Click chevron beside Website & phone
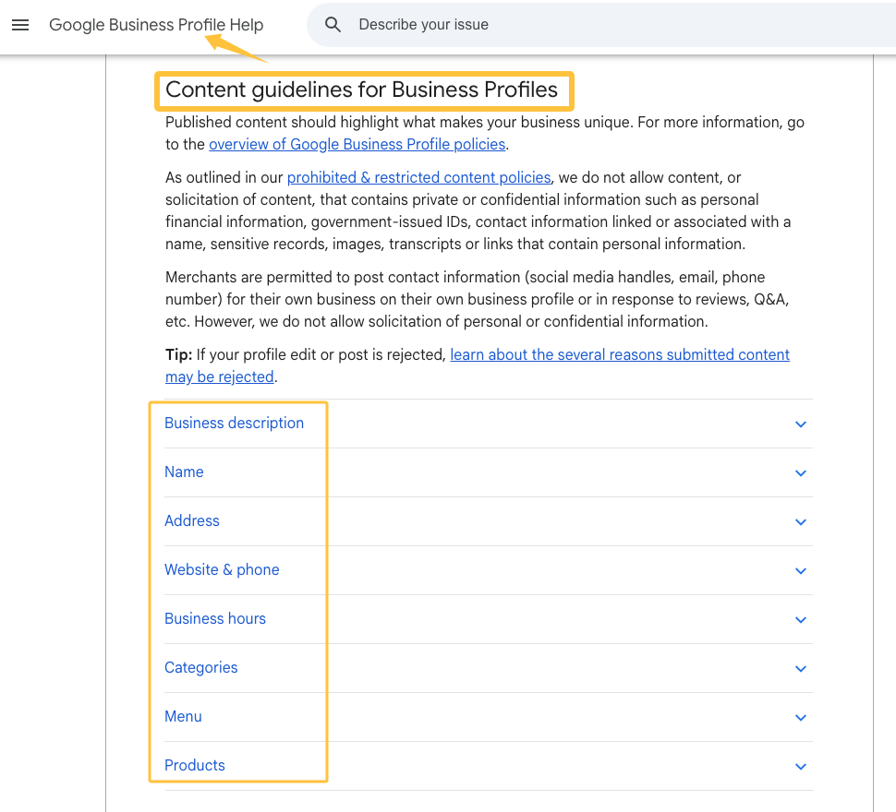The width and height of the screenshot is (896, 812). tap(801, 570)
